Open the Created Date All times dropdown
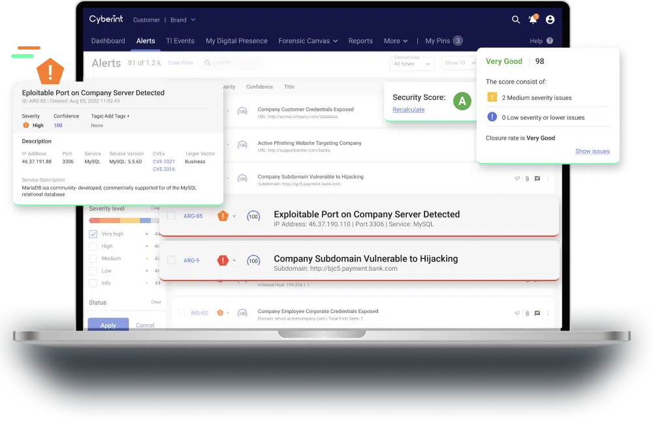653x424 pixels. 413,63
